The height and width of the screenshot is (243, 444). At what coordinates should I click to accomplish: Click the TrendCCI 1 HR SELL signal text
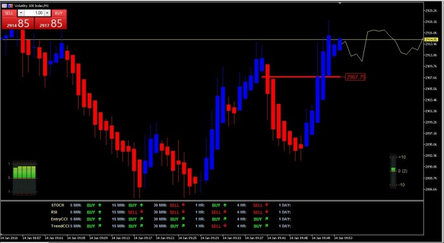[216, 227]
